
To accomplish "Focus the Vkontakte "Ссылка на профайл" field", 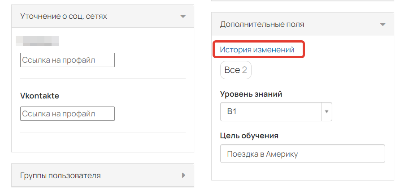I will (x=67, y=114).
